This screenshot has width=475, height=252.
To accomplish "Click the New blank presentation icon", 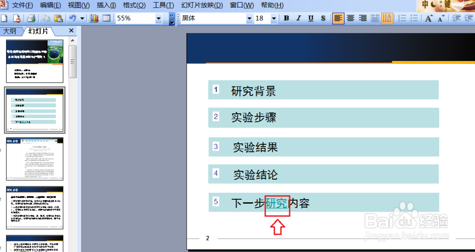I will [4, 19].
